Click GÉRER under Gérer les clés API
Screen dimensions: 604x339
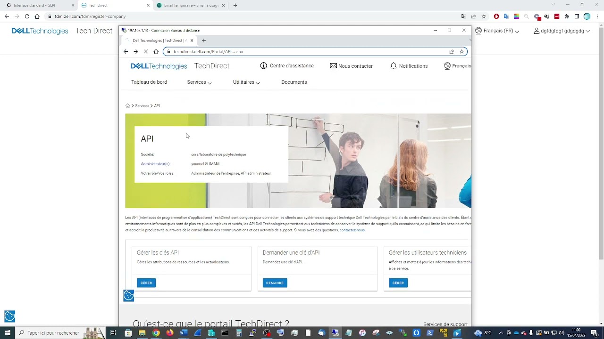pyautogui.click(x=146, y=283)
